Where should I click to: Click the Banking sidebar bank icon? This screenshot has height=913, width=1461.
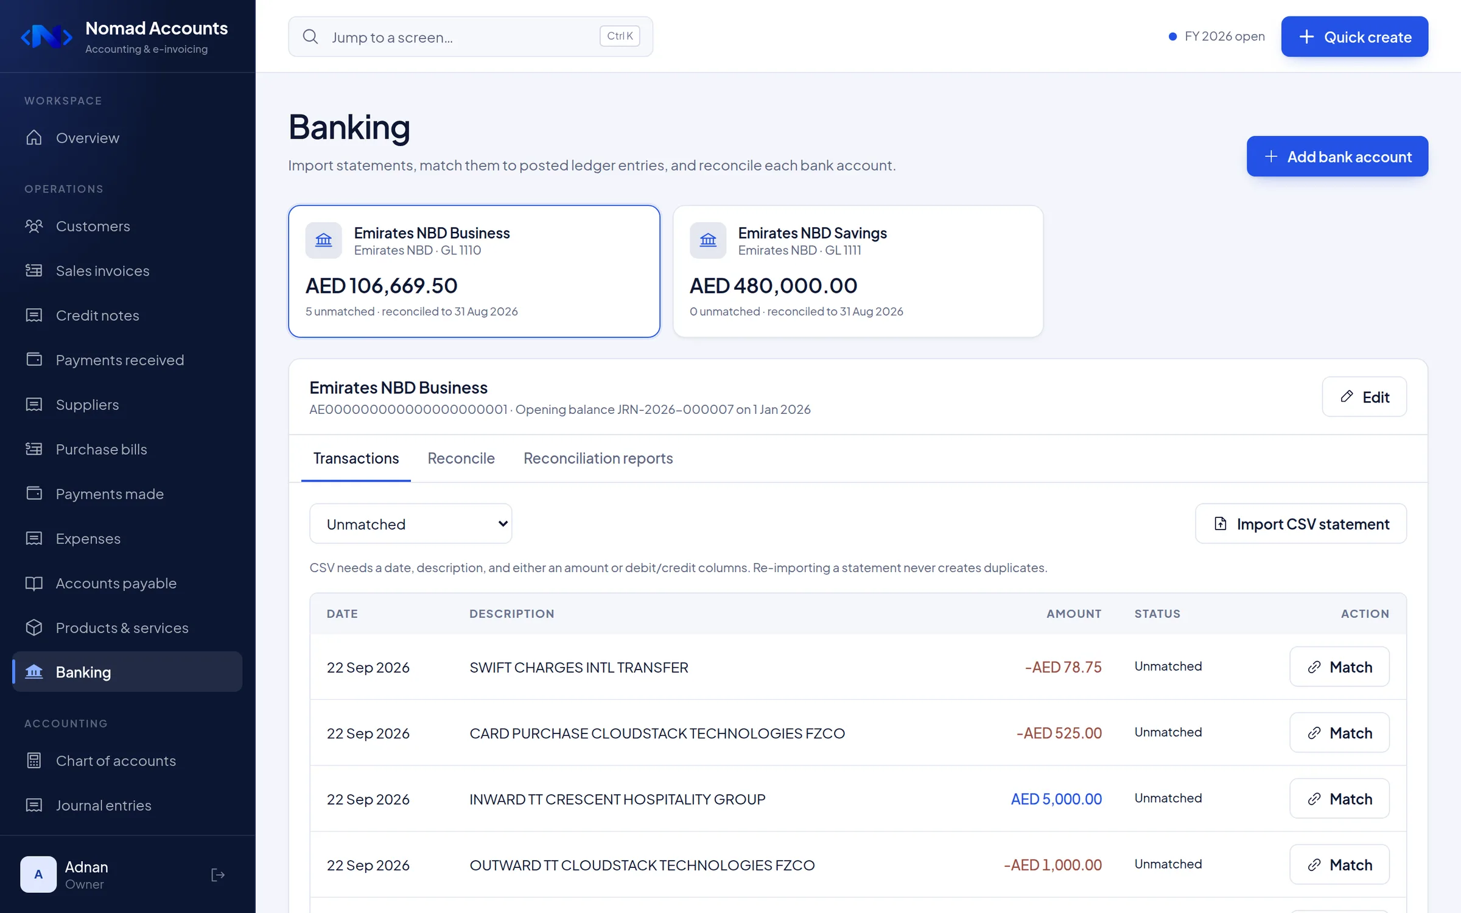click(34, 672)
